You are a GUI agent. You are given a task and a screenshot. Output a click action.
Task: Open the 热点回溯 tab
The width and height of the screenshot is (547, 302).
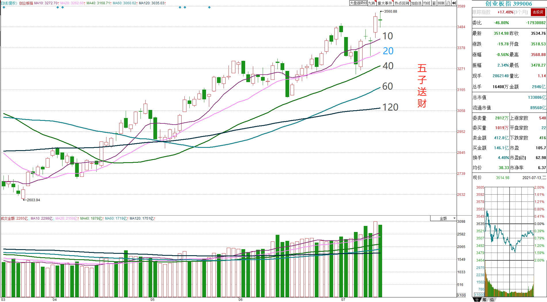pos(402,3)
